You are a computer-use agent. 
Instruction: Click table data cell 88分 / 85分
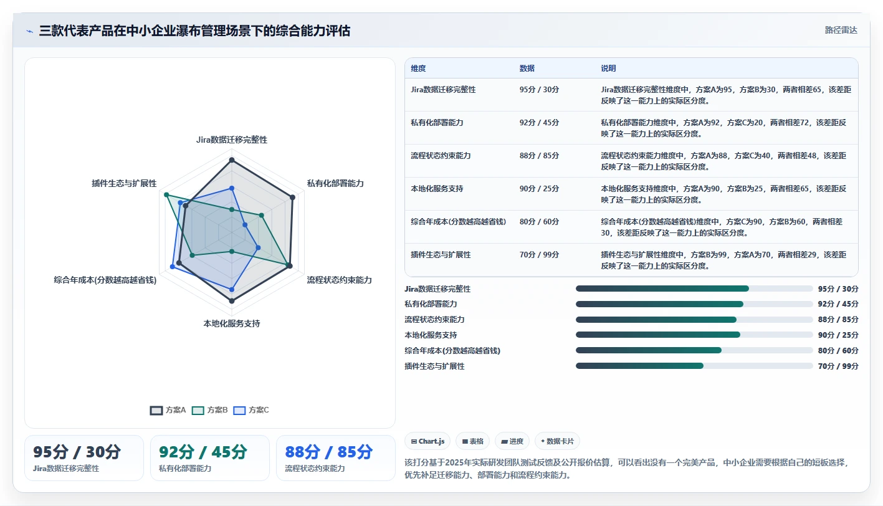(539, 156)
